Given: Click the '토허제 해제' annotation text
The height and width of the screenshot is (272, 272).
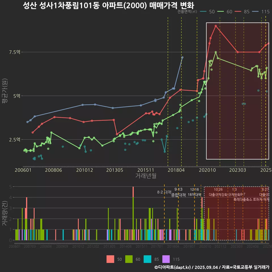Looking at the screenshot, I should point(261,199).
